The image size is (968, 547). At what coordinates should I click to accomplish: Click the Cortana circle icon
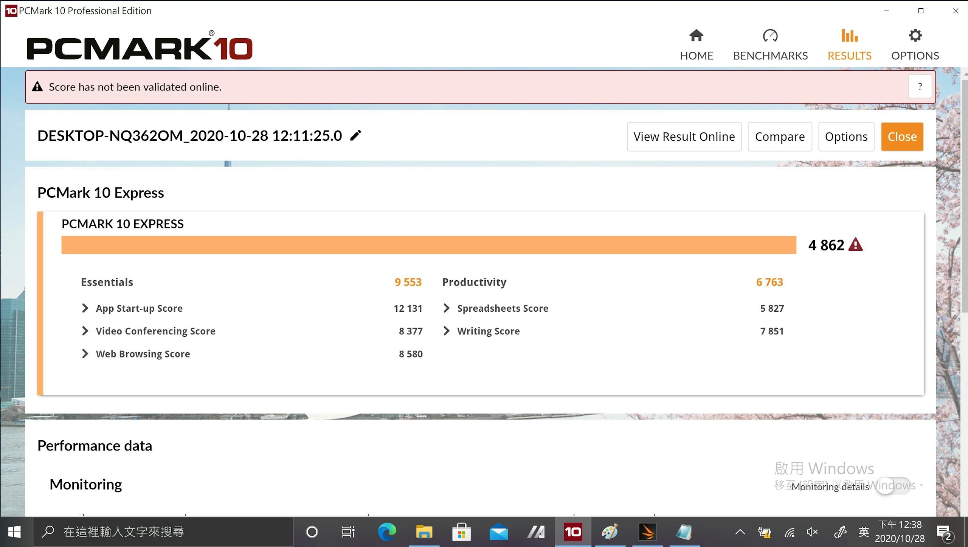(312, 532)
